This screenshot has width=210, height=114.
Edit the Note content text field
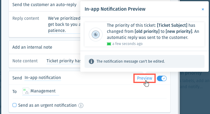pyautogui.click(x=63, y=61)
